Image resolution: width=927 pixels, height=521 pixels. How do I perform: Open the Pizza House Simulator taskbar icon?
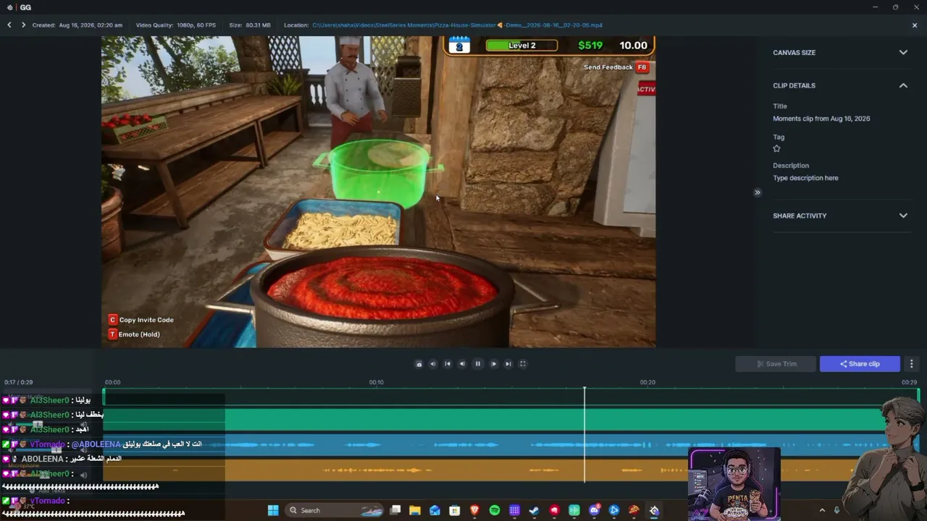tap(634, 510)
